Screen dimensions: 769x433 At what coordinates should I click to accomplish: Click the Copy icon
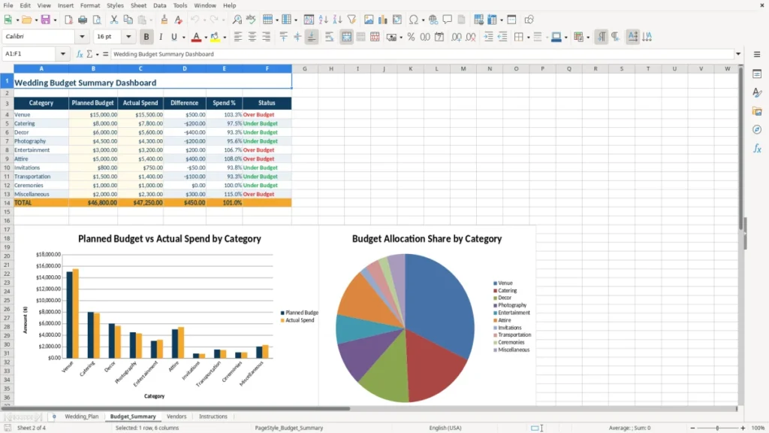coord(128,20)
